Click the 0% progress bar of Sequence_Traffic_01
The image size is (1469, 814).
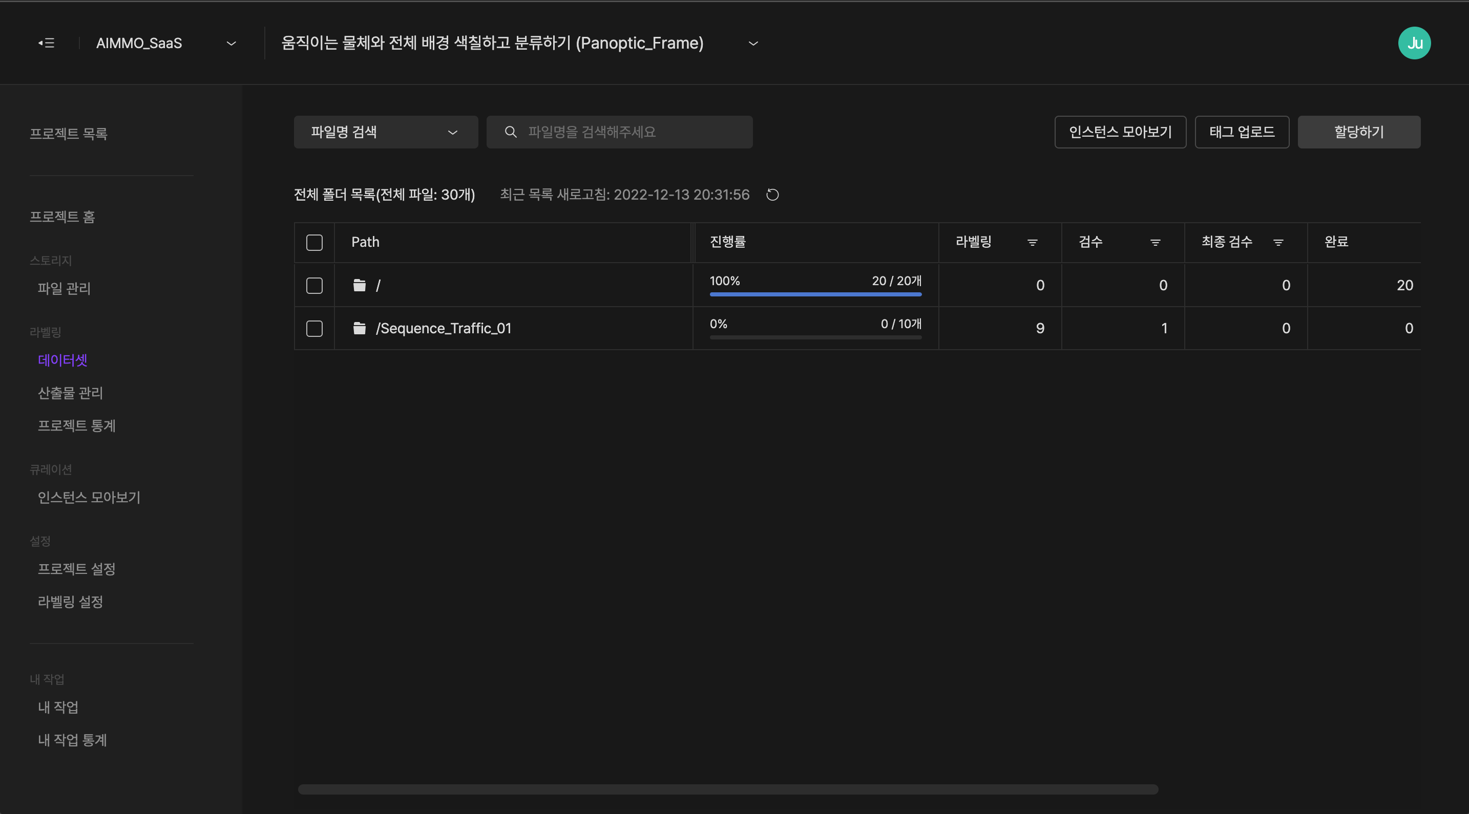815,337
